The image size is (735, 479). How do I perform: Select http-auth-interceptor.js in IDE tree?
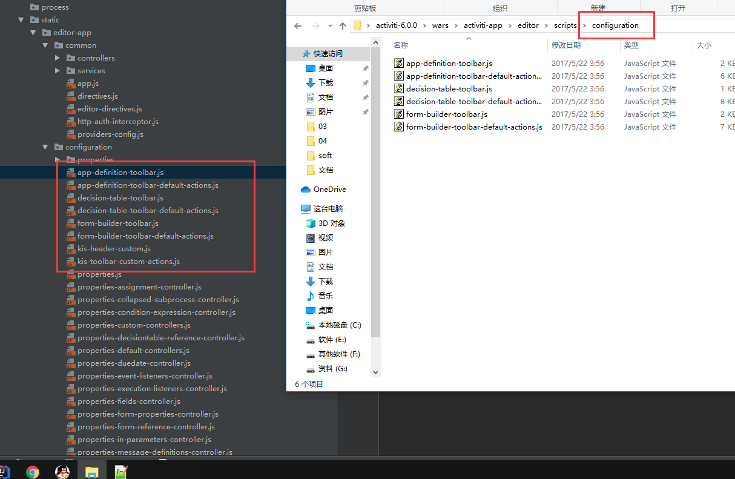[x=117, y=122]
